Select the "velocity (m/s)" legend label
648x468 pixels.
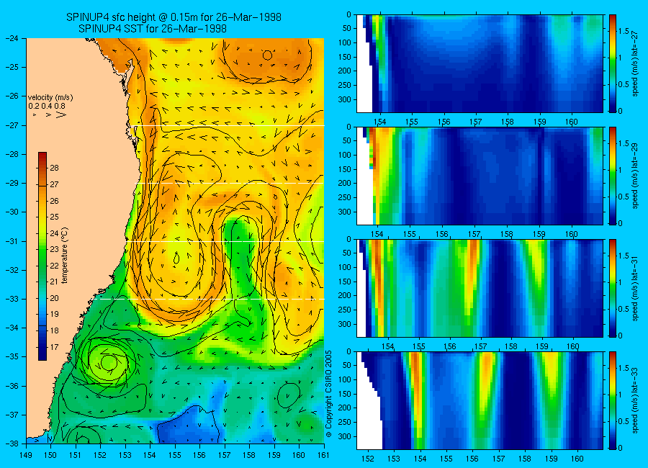click(50, 98)
